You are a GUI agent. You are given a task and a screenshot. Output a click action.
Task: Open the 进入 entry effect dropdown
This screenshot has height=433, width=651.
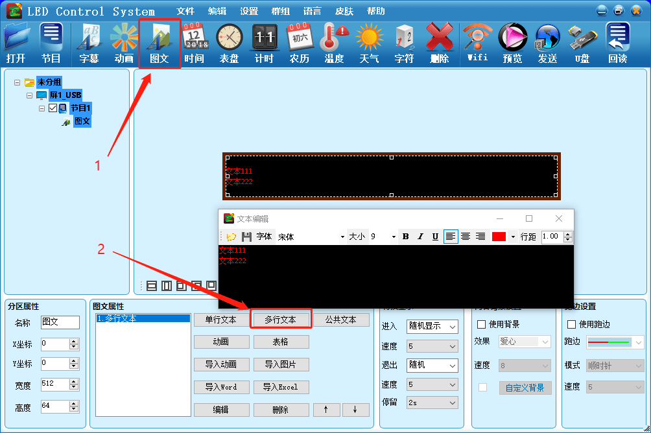tap(432, 326)
